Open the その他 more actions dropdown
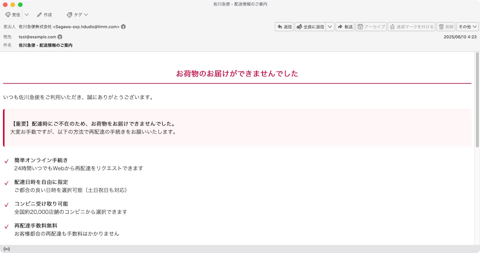Screen dimensions: 480x253 click(468, 27)
